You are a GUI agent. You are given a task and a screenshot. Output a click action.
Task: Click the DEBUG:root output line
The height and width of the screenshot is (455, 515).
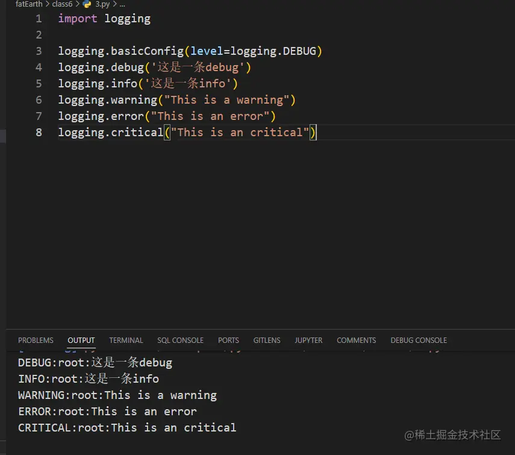(x=95, y=363)
